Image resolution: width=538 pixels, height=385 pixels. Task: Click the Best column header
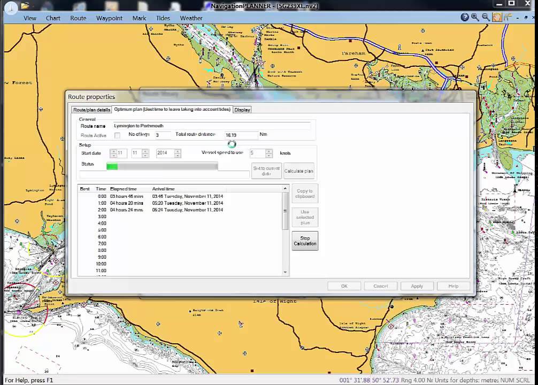pos(84,189)
